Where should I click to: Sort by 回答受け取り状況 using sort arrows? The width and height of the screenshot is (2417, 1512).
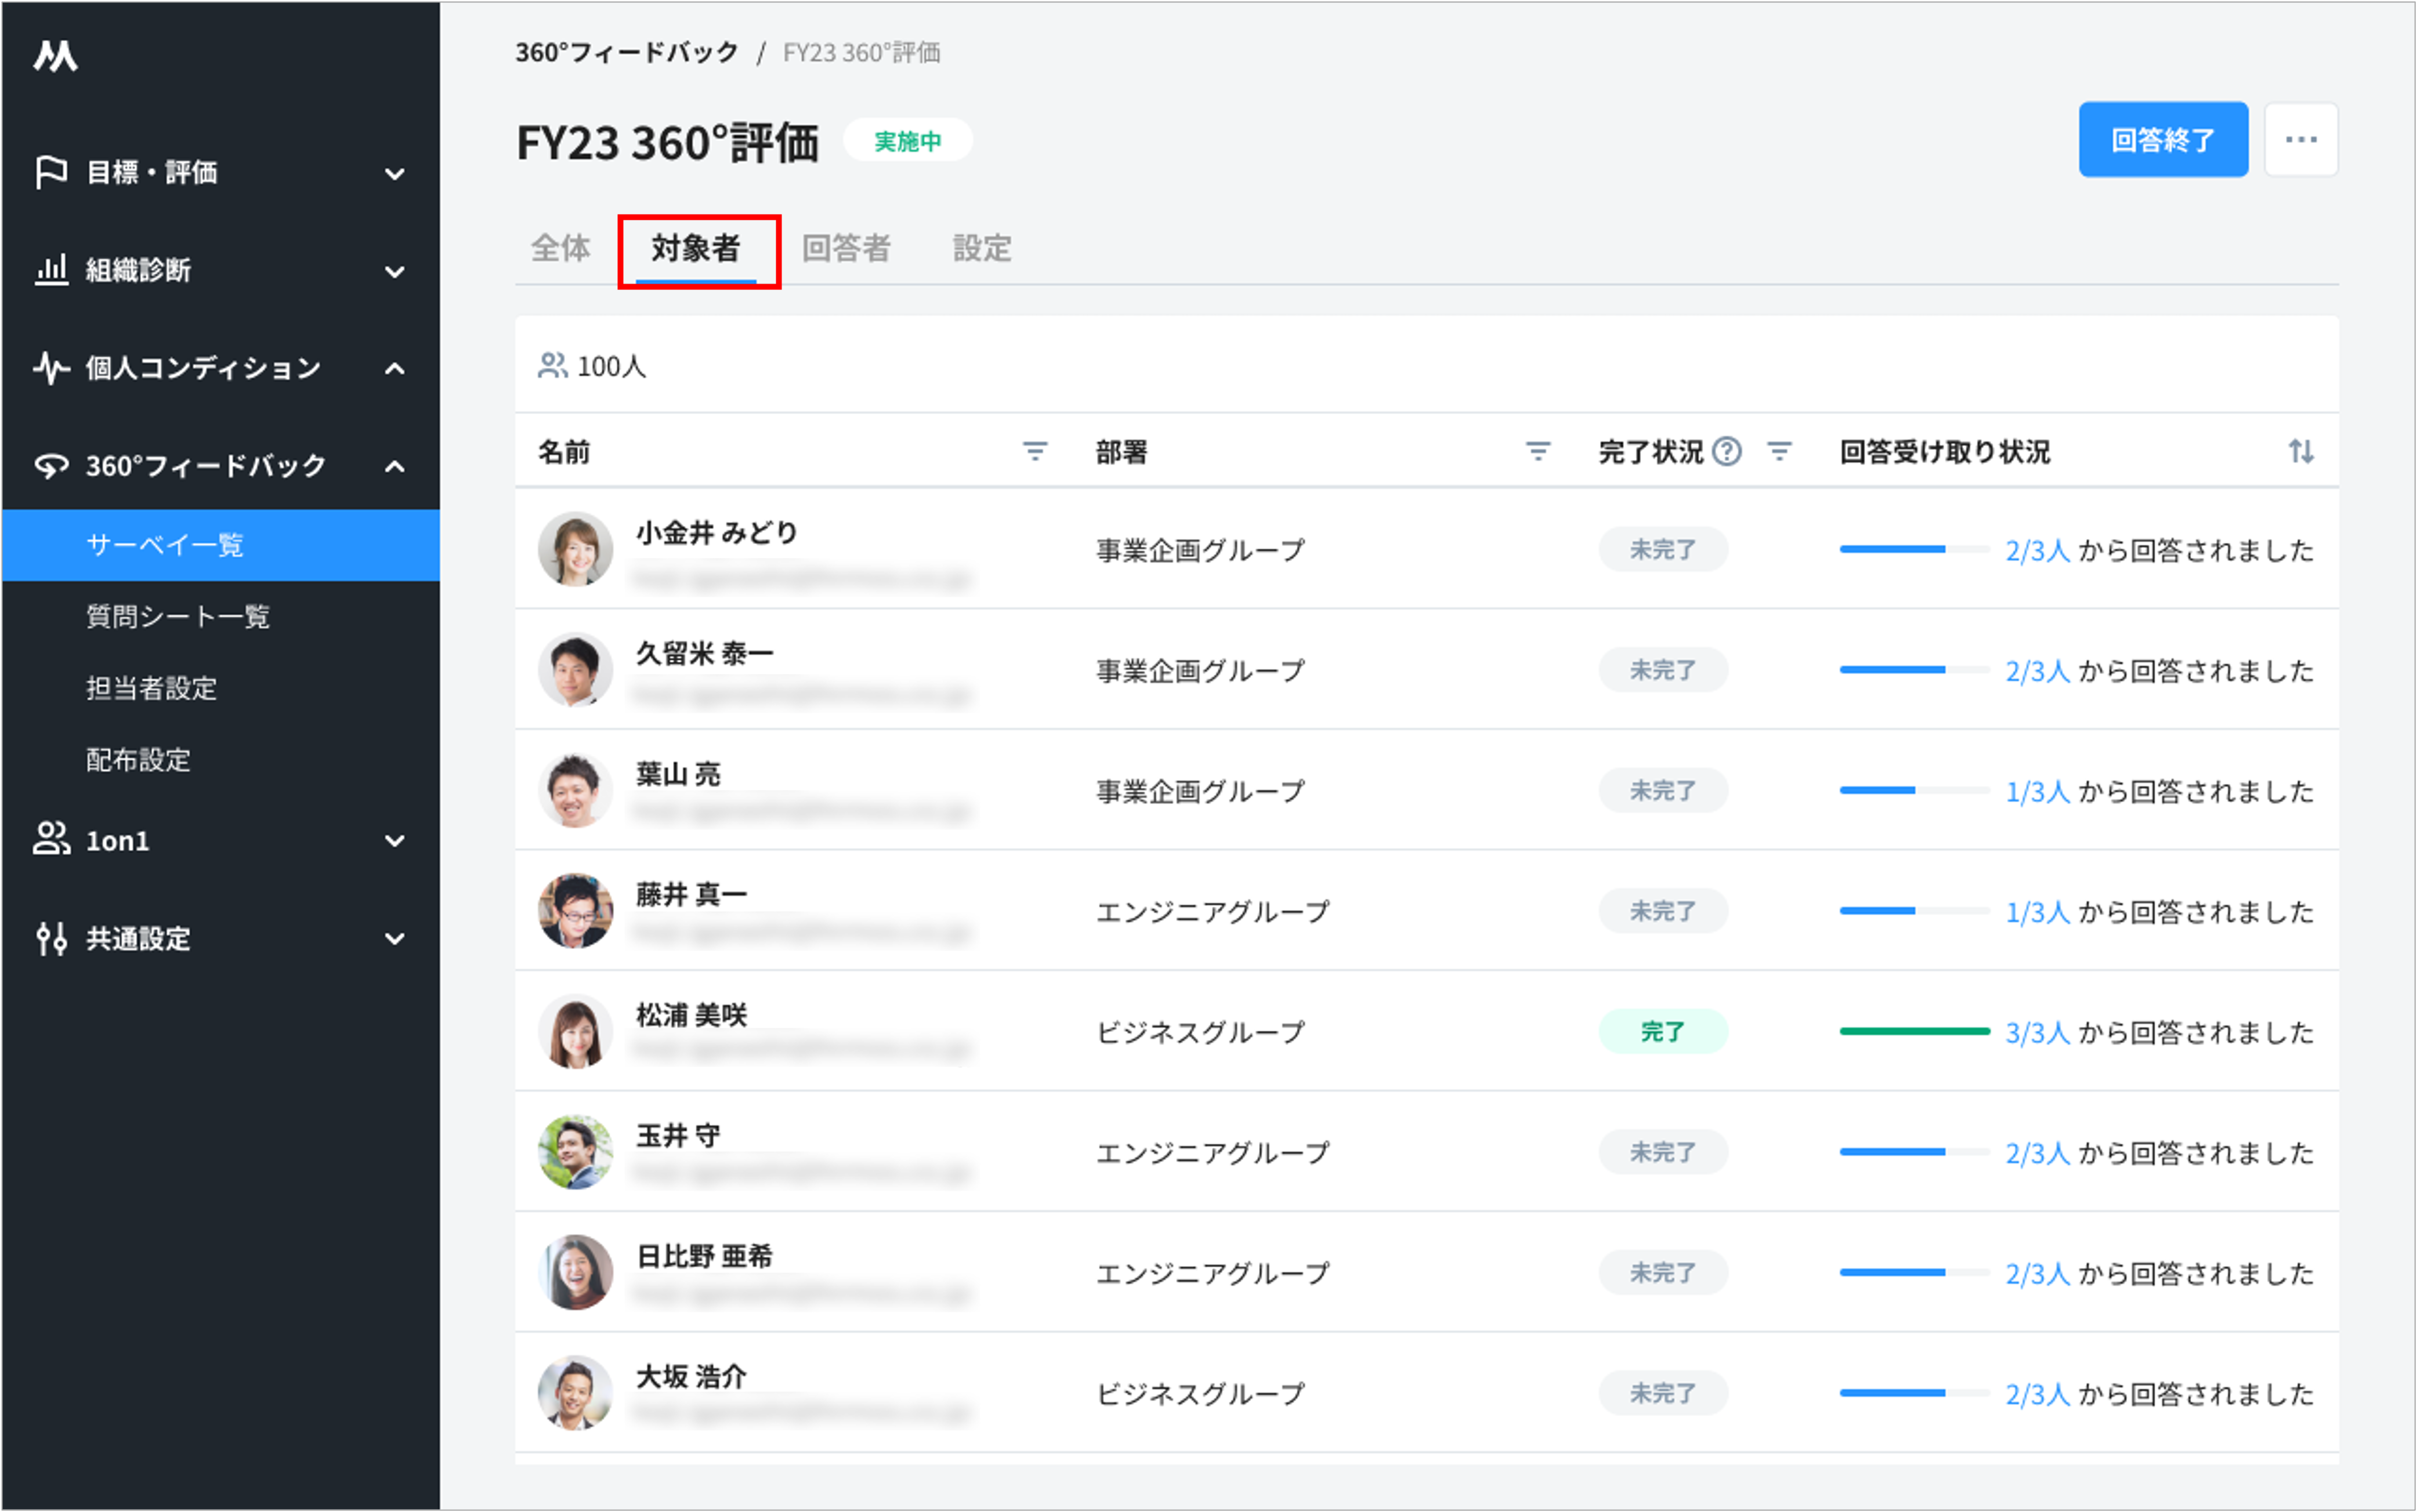(2301, 451)
